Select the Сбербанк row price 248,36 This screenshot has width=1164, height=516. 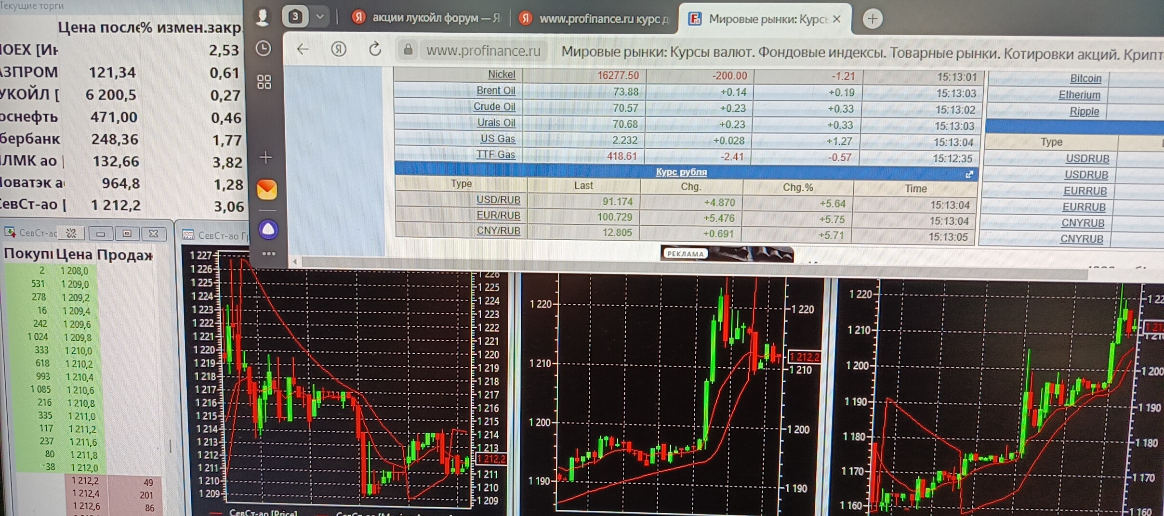(115, 139)
